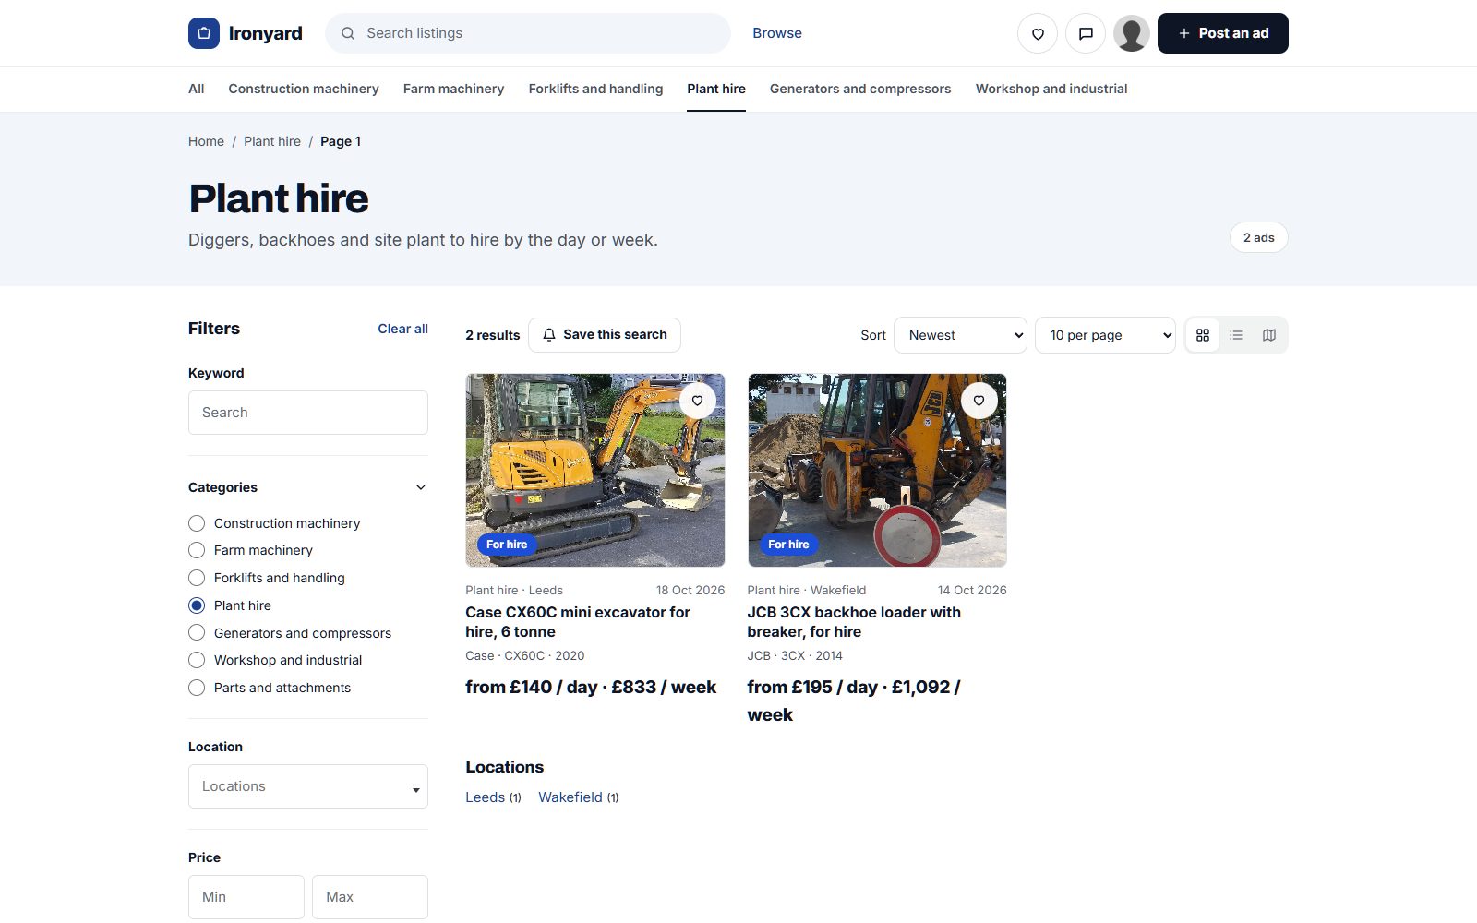Favourite the Case CX60C mini excavator listing
The image size is (1477, 923).
click(697, 401)
